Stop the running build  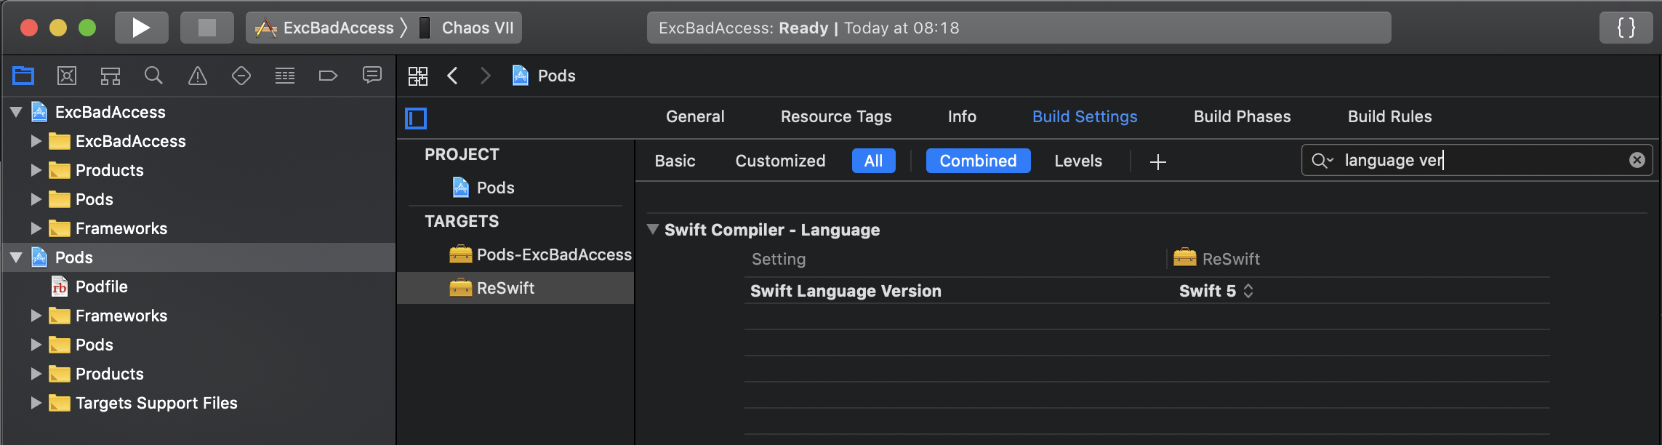click(x=206, y=28)
